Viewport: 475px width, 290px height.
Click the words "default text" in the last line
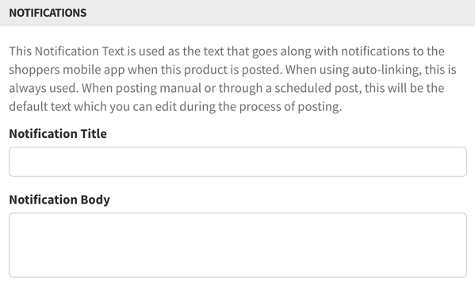(40, 106)
